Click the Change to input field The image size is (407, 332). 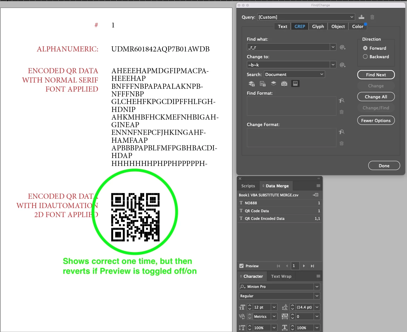pos(288,65)
